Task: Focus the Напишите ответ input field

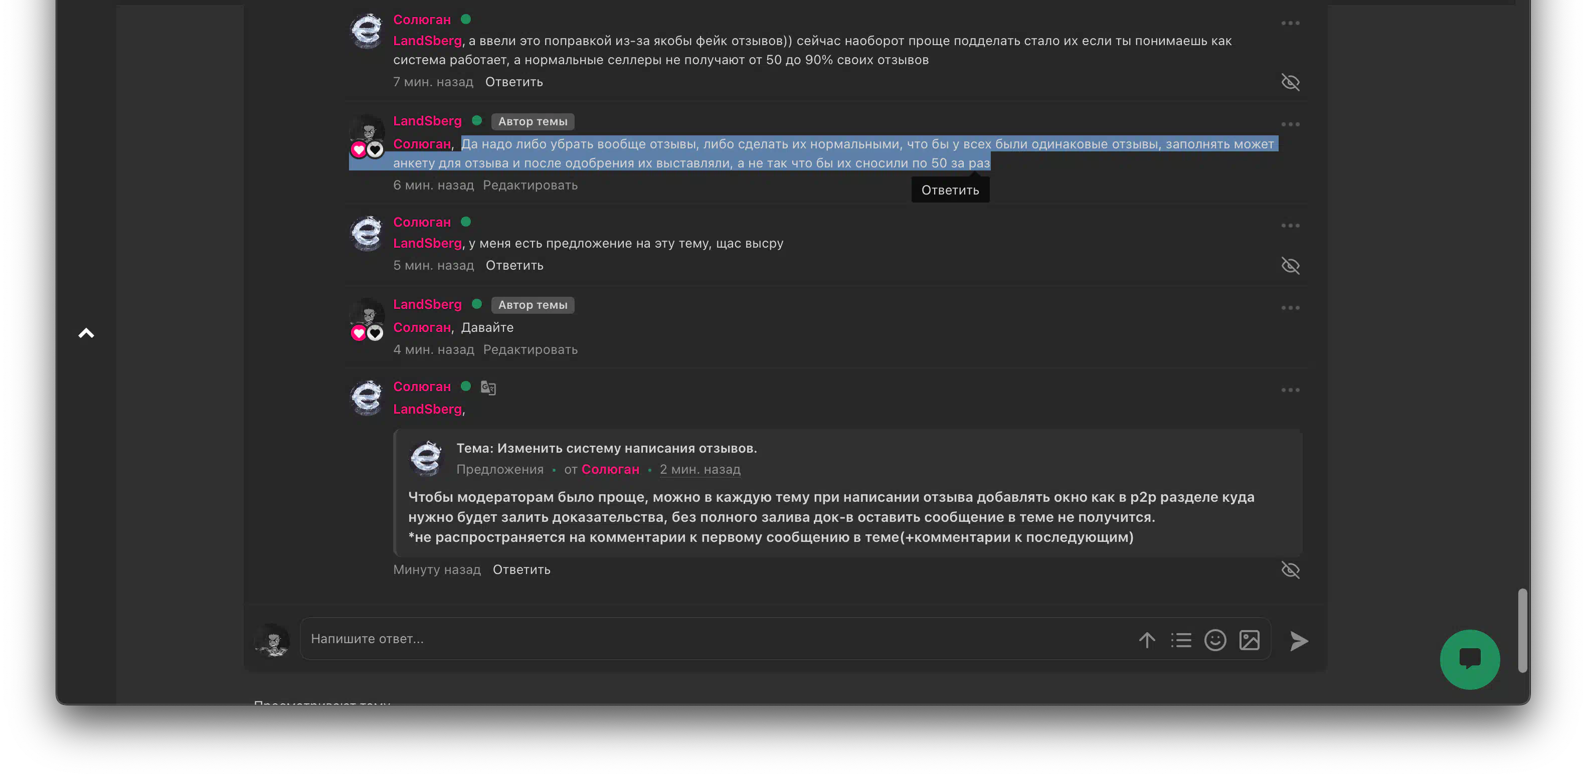Action: tap(714, 639)
